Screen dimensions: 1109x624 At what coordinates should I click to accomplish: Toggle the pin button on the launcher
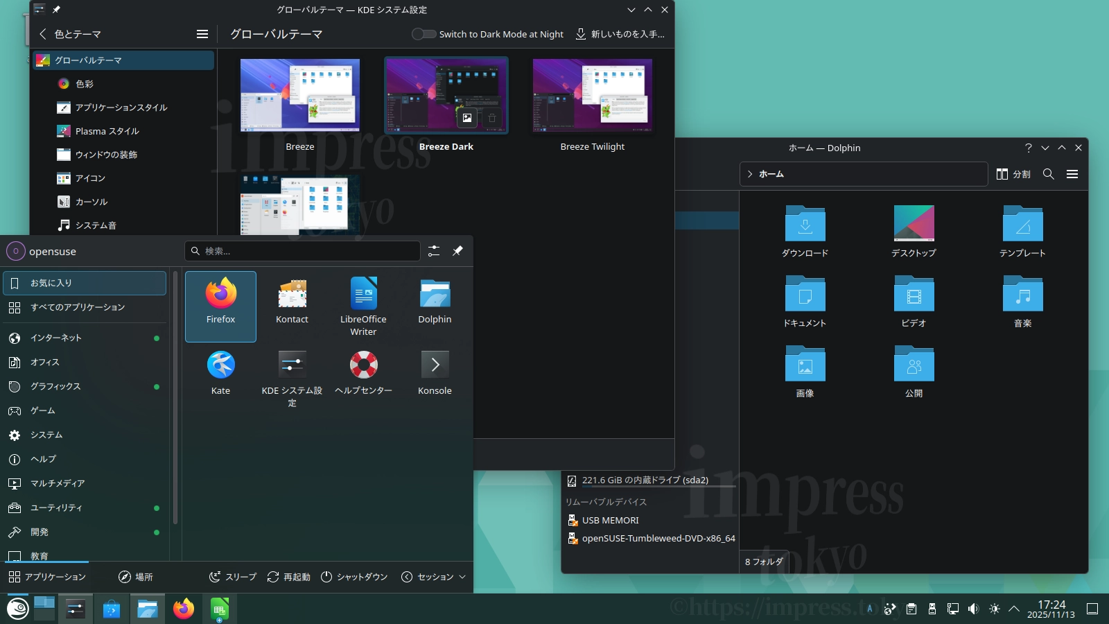457,251
